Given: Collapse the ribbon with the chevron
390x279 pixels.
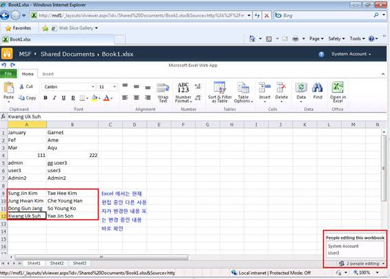Looking at the screenshot, I should (x=383, y=74).
